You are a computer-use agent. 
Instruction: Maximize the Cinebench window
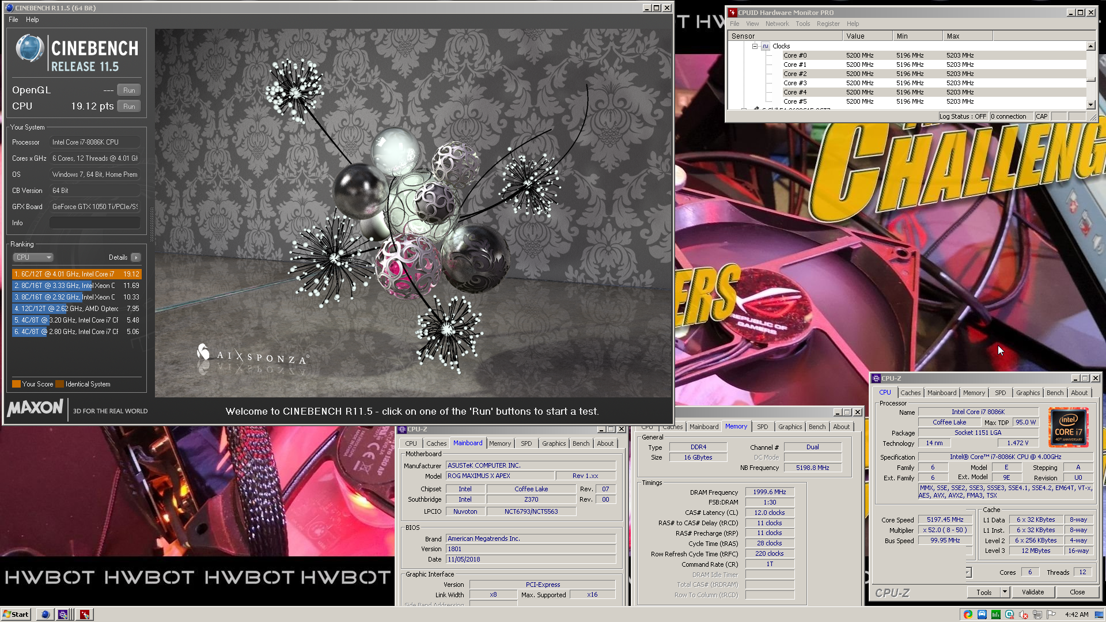click(656, 8)
